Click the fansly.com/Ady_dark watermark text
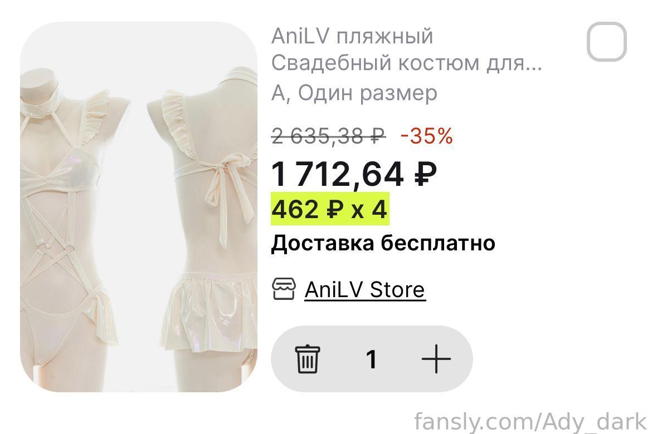This screenshot has width=652, height=434. pos(531,422)
